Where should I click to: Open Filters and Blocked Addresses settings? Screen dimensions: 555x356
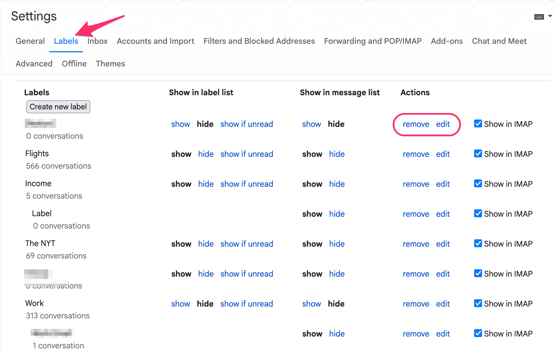[x=259, y=41]
